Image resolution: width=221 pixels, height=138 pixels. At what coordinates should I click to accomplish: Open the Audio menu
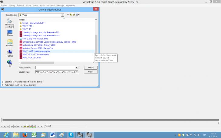42,5
